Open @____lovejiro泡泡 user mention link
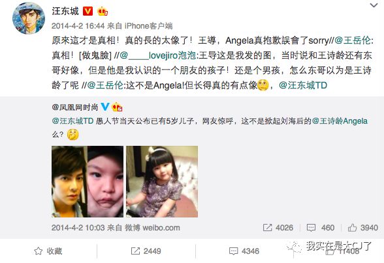Image resolution: width=384 pixels, height=263 pixels. 158,55
